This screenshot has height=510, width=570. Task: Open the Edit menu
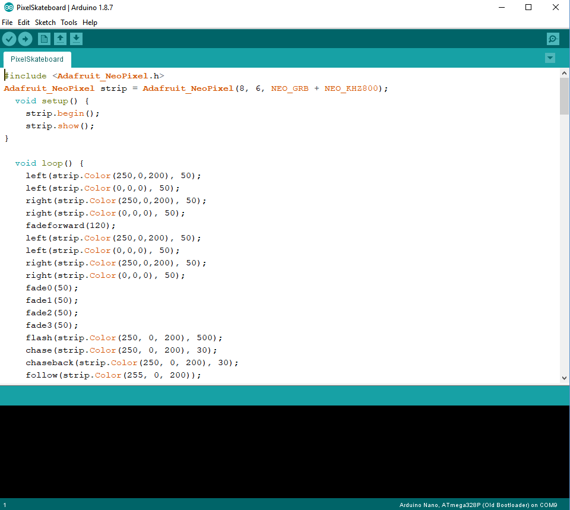[x=24, y=23]
